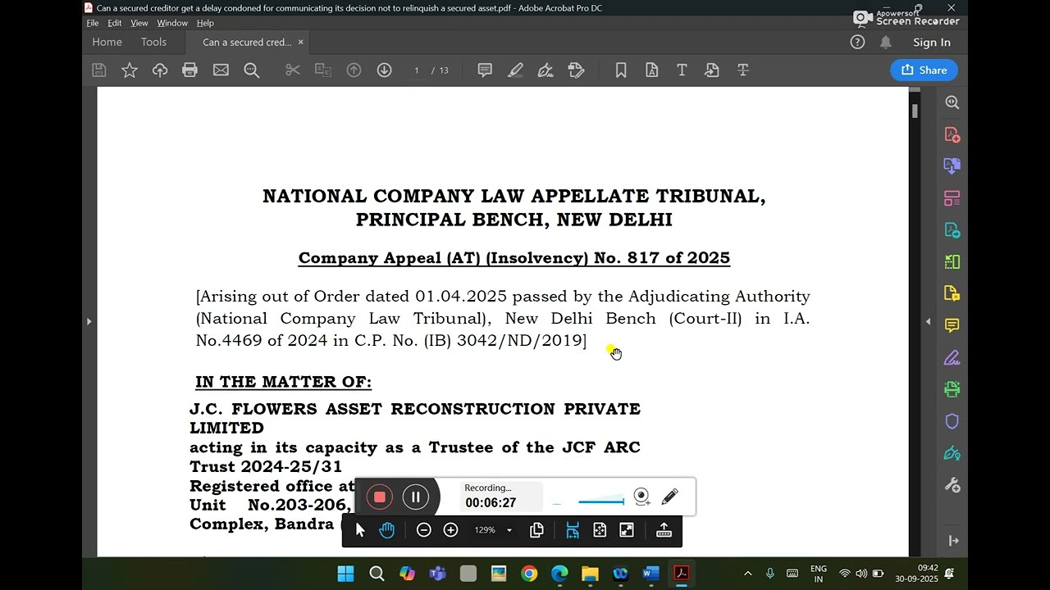Open the page display options icon

pos(536,530)
